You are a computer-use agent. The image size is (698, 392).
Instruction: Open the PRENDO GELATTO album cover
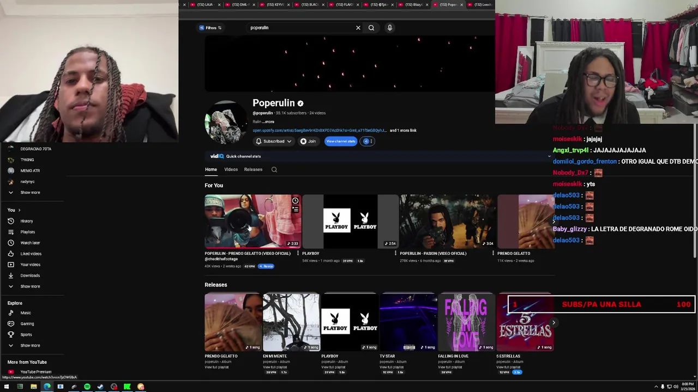(233, 322)
